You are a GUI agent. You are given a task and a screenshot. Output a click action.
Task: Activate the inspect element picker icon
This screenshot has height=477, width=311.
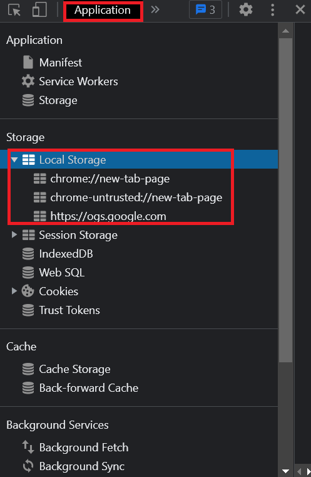[x=14, y=10]
